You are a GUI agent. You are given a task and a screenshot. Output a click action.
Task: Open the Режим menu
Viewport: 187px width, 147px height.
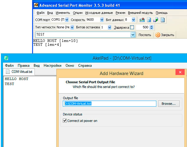click(x=120, y=13)
